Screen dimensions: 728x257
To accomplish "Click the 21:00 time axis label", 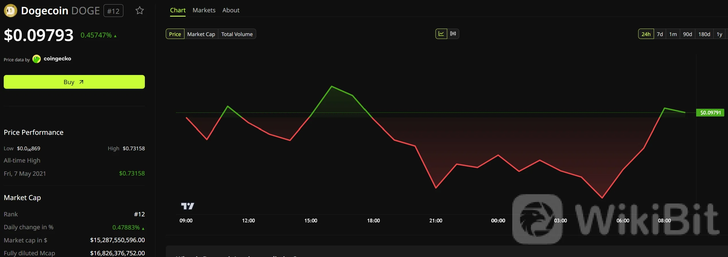I will point(436,221).
